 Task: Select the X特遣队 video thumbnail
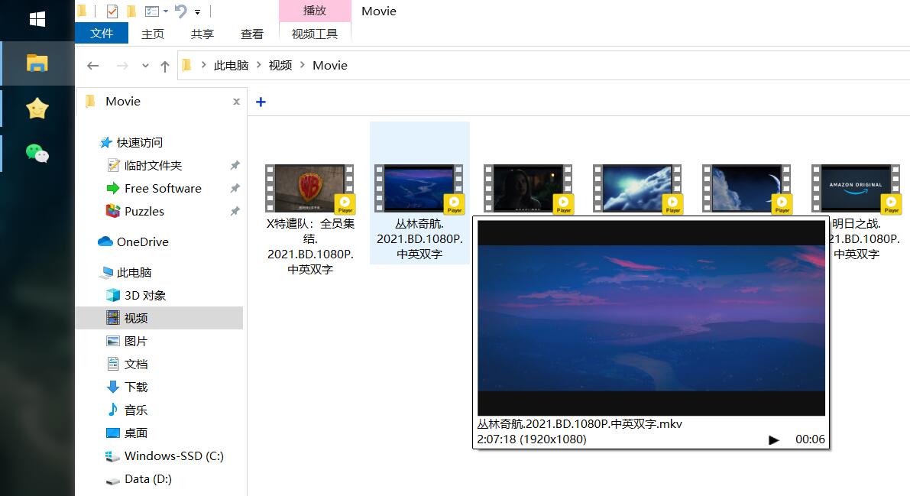pos(310,188)
